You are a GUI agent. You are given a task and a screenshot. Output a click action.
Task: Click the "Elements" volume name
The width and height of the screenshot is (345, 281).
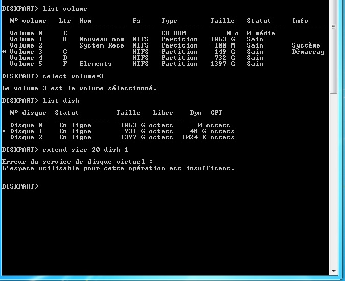[x=96, y=64]
